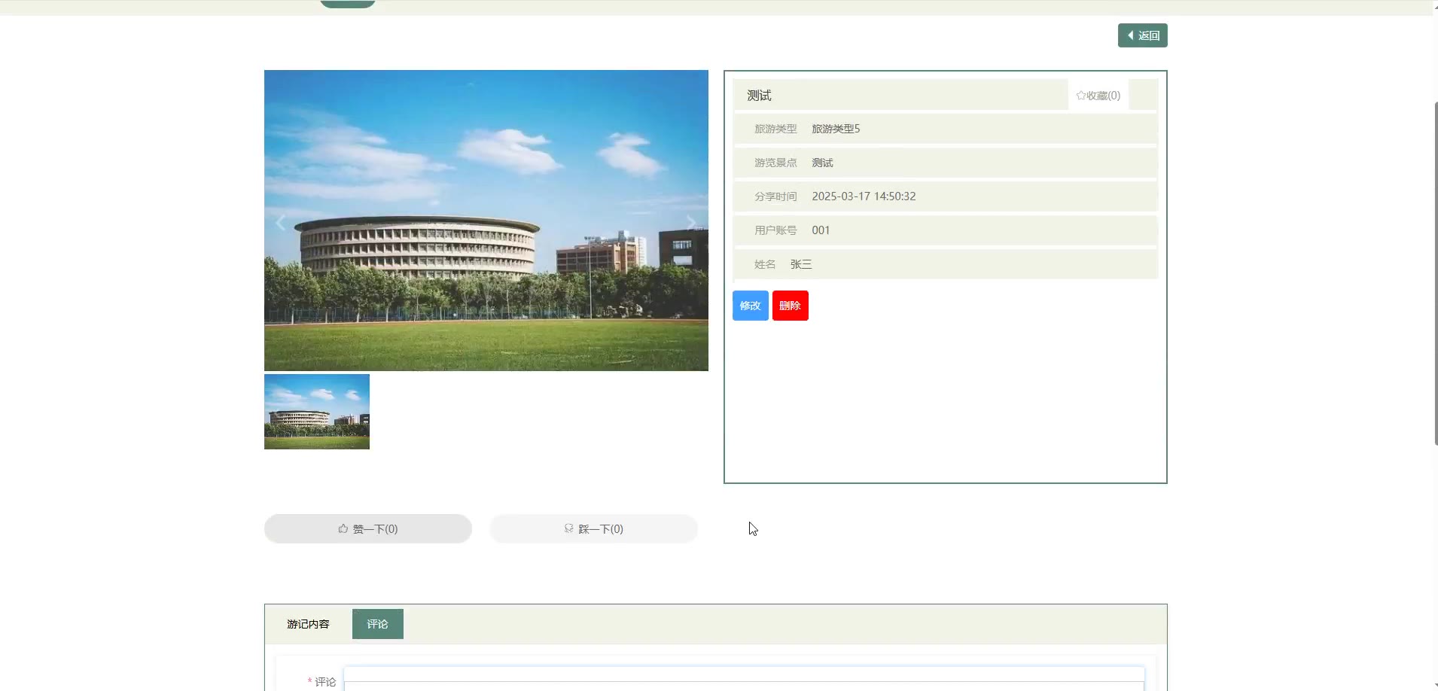Click the author name 张三

click(801, 264)
